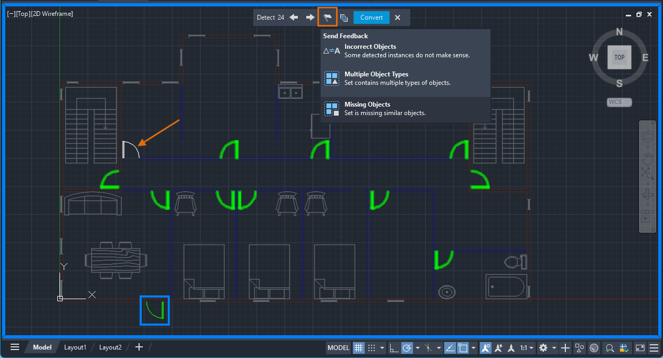Toggle Ortho Mode right-angle icon

tap(394, 348)
